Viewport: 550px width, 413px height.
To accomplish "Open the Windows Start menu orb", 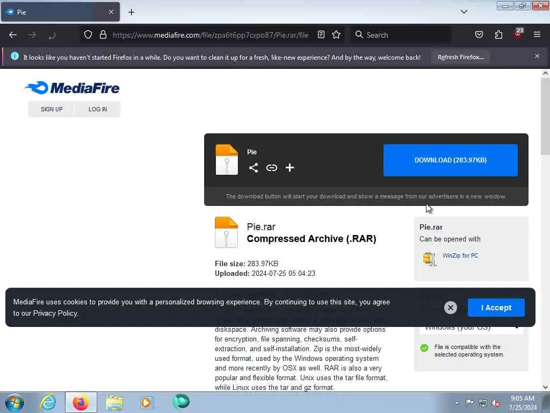I will [x=15, y=402].
